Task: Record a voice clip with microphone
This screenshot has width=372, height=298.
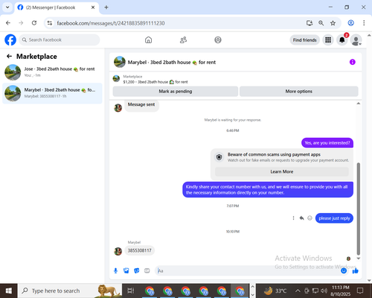Action: [x=115, y=270]
